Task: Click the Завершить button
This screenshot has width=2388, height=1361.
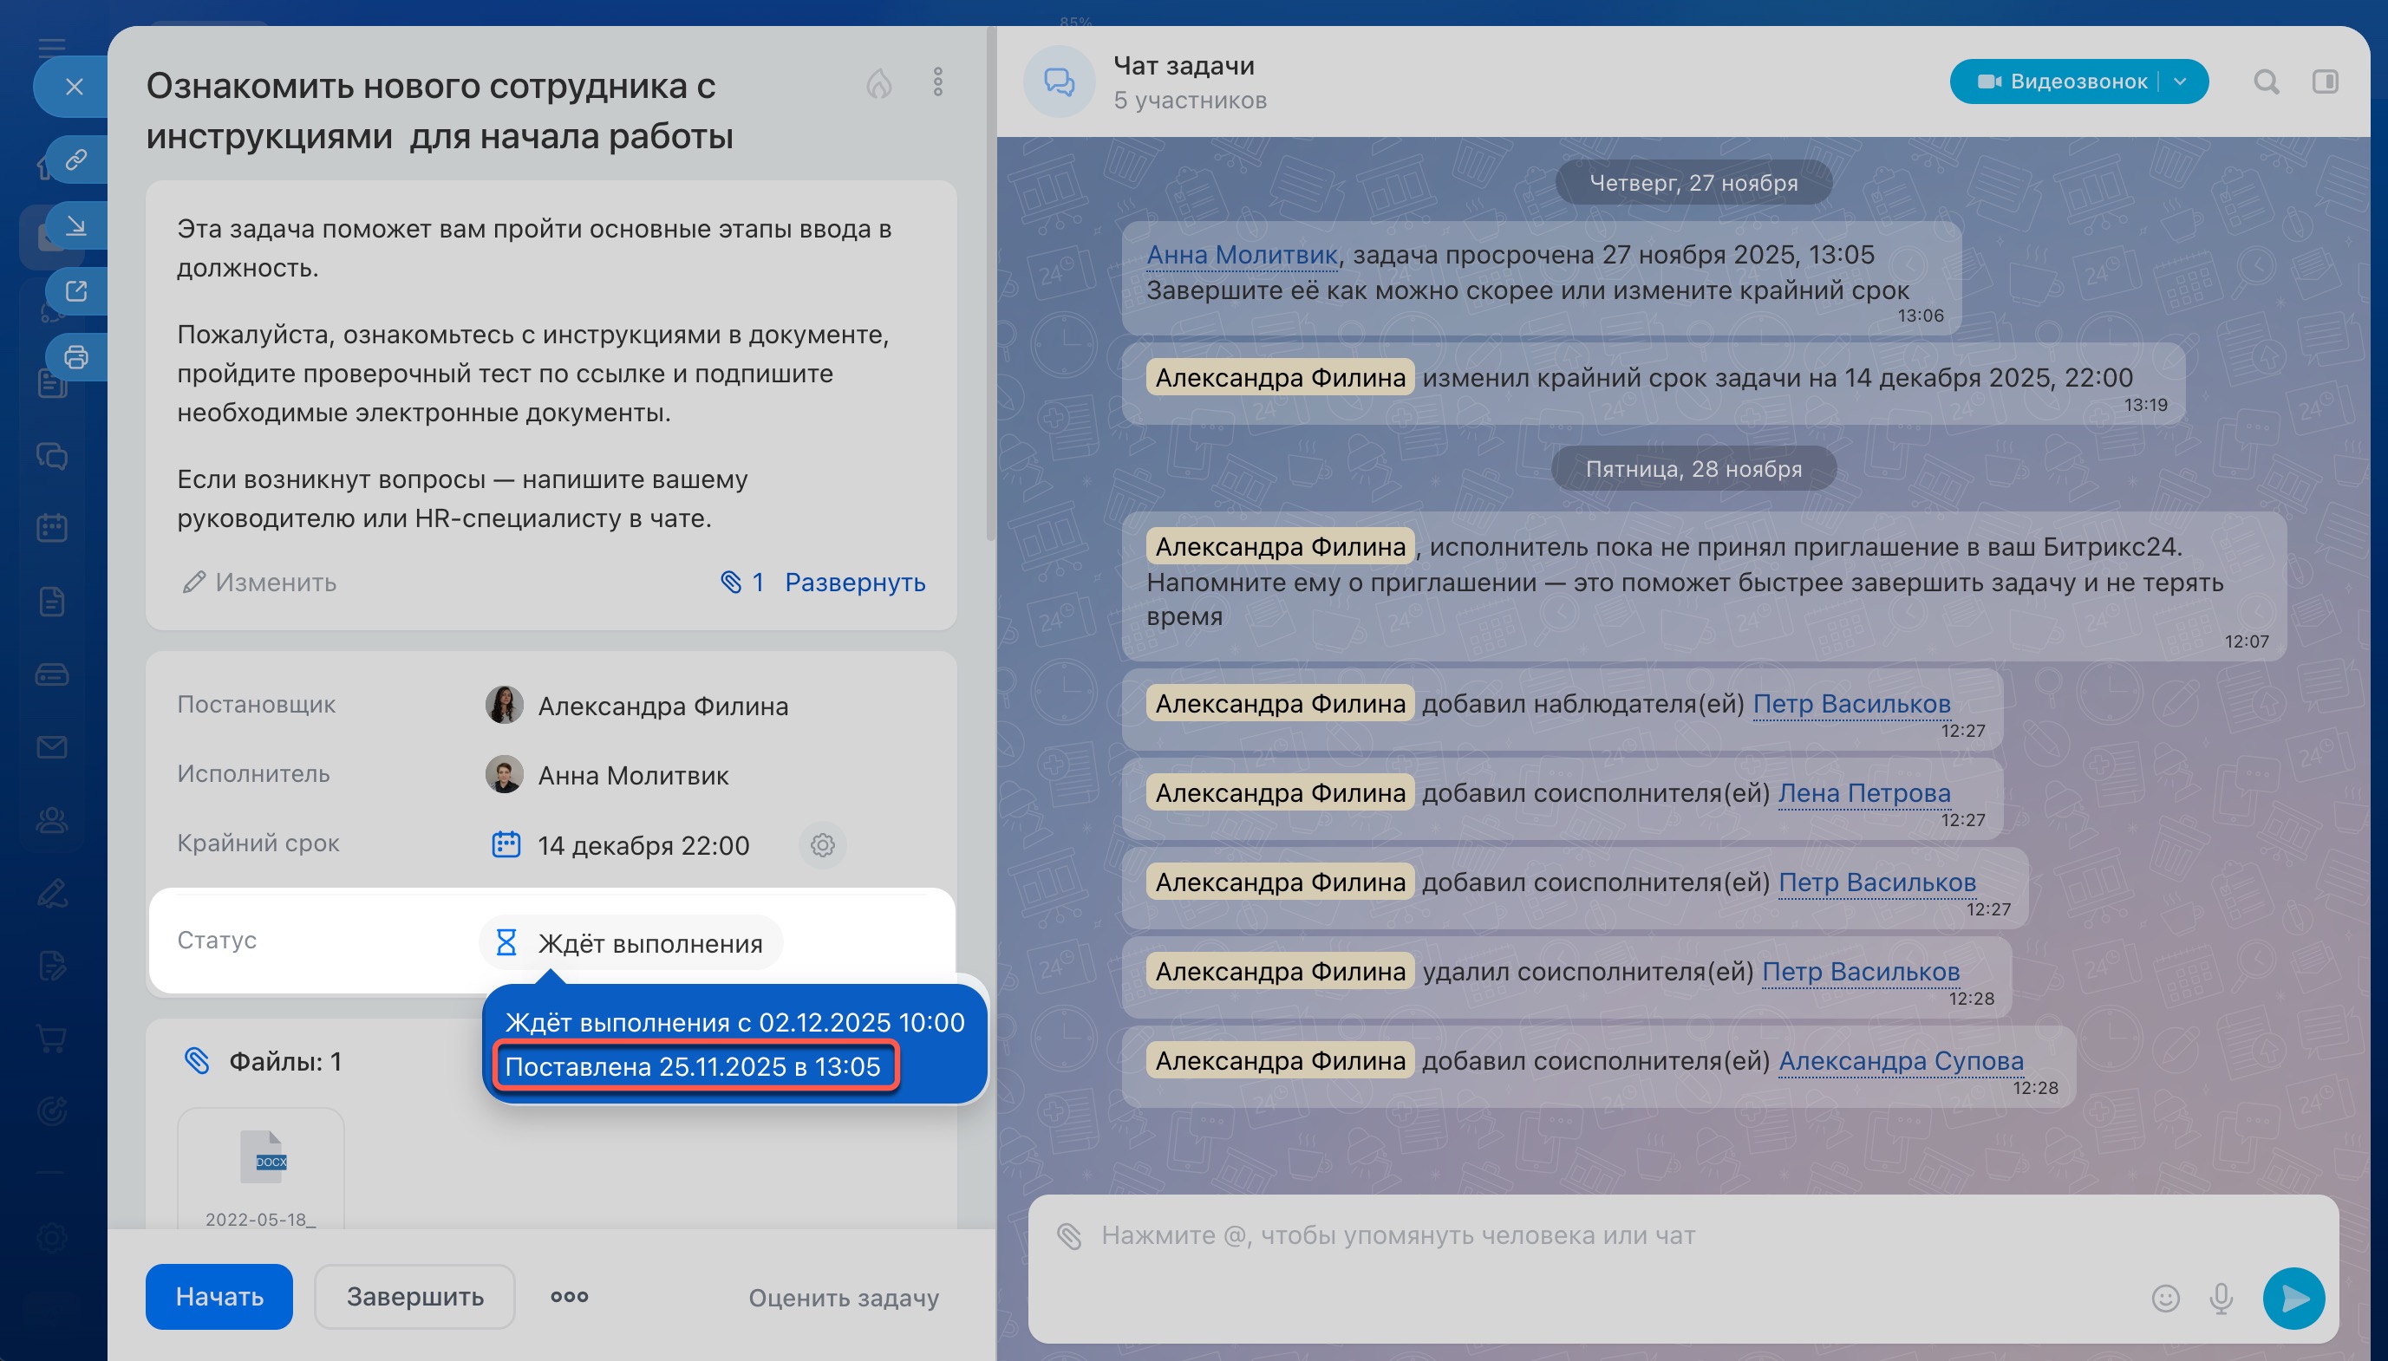Action: tap(414, 1297)
